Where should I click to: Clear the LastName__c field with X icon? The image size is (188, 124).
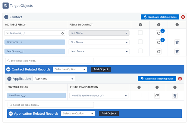coord(63,33)
